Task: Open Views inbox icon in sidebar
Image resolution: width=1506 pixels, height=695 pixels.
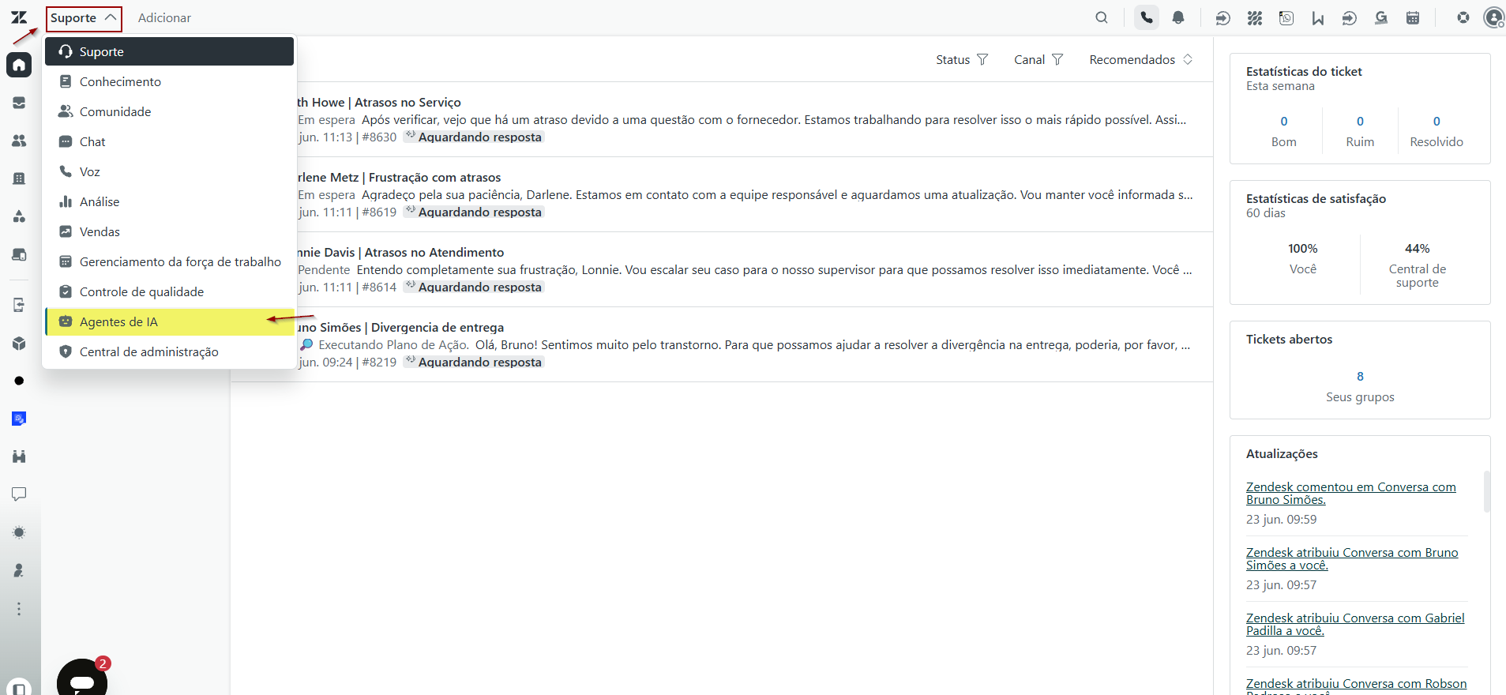Action: pos(19,103)
